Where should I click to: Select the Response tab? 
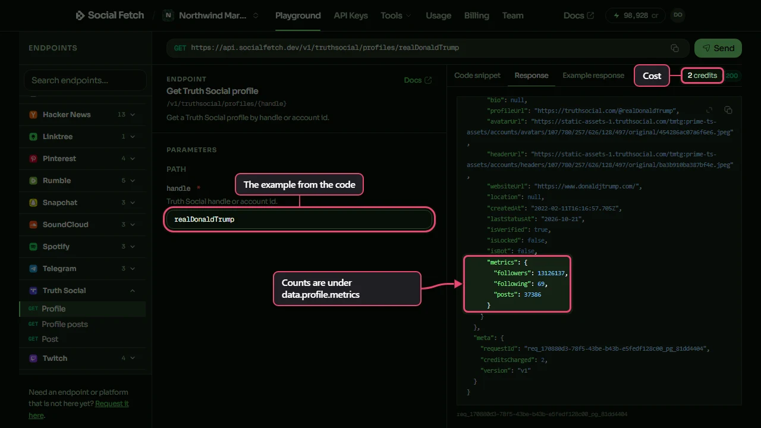(532, 75)
